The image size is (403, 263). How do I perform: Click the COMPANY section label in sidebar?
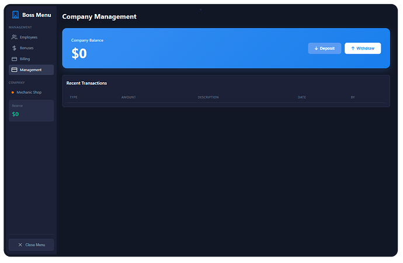(17, 83)
